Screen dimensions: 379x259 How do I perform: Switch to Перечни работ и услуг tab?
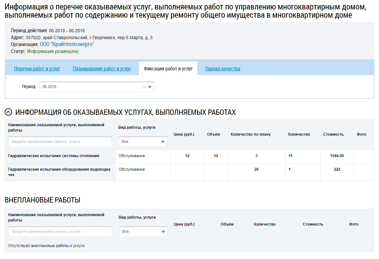[x=37, y=68]
